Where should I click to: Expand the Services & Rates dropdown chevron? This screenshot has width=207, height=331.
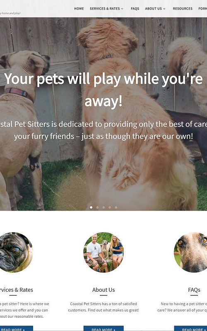point(122,9)
